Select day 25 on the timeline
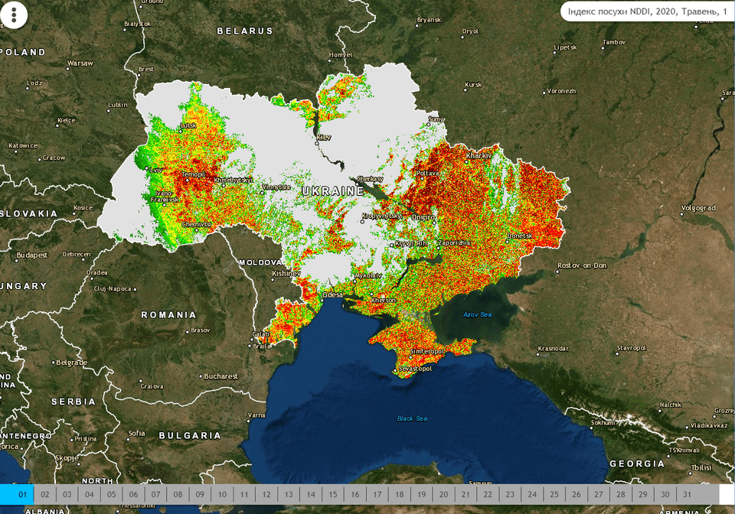The width and height of the screenshot is (735, 514). (554, 494)
